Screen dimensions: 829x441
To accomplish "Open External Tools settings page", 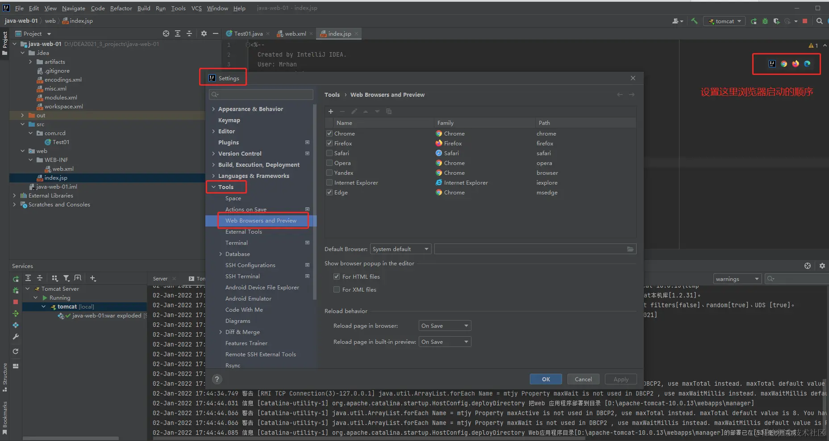I will [244, 232].
